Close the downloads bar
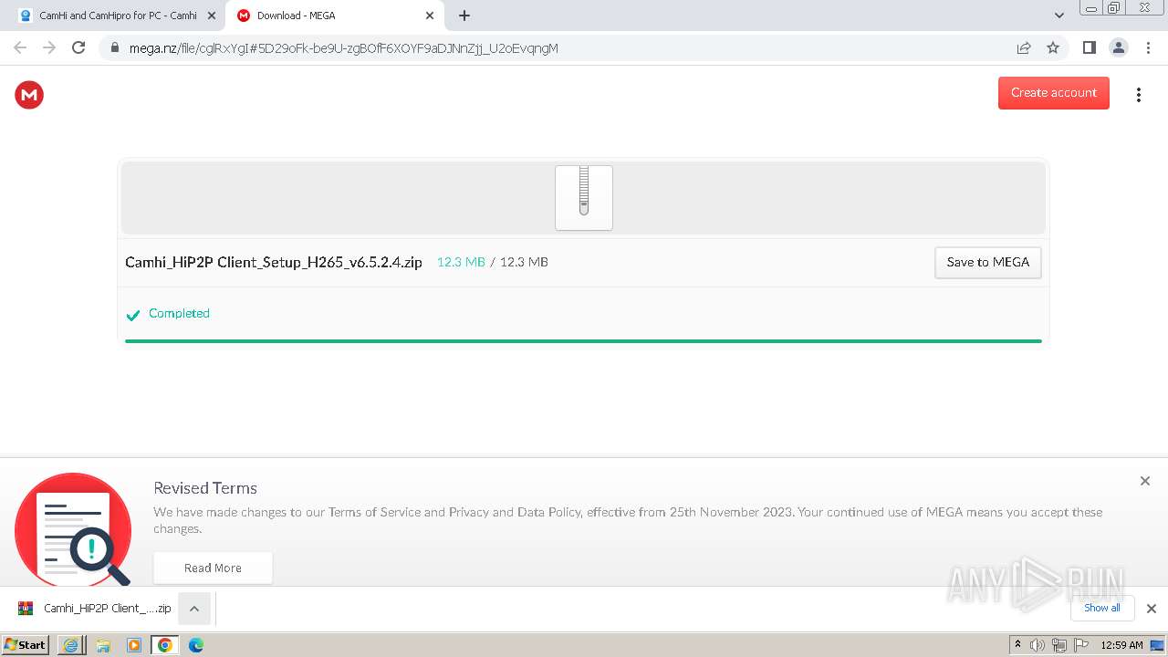Screen dimensions: 1168x657 [x=1151, y=609]
